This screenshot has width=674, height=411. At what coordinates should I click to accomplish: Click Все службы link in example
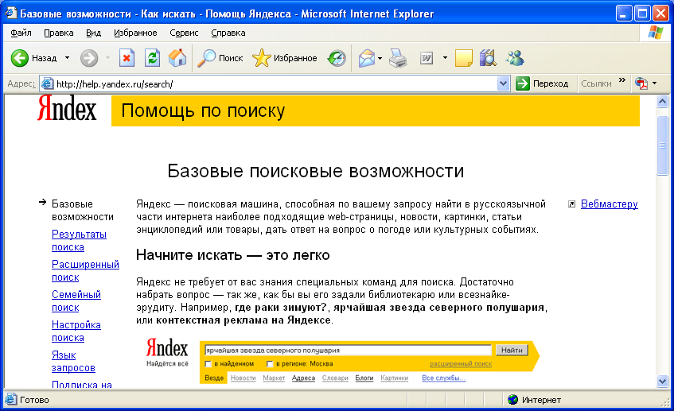(443, 378)
